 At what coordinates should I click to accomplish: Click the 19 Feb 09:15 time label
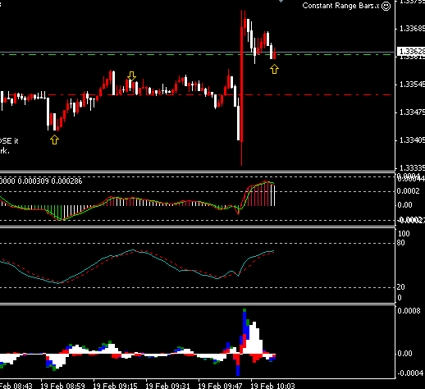click(115, 386)
